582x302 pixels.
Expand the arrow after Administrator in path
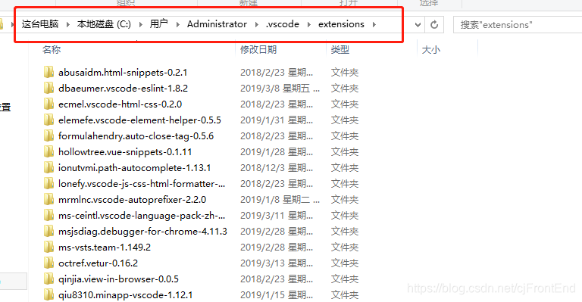pyautogui.click(x=256, y=24)
